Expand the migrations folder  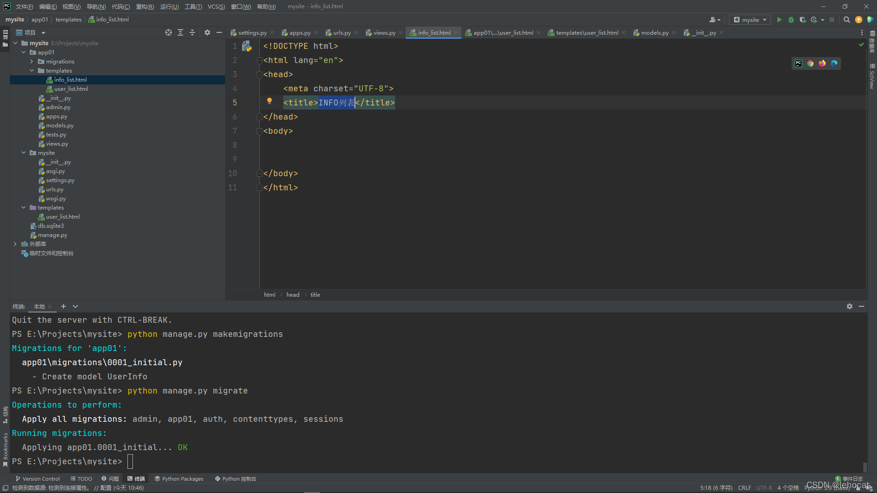click(32, 61)
